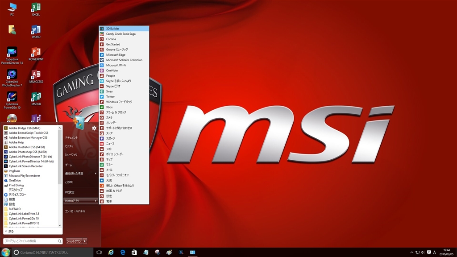Click the シャットダウン button
Screen dimensions: 457x257
tap(74, 241)
